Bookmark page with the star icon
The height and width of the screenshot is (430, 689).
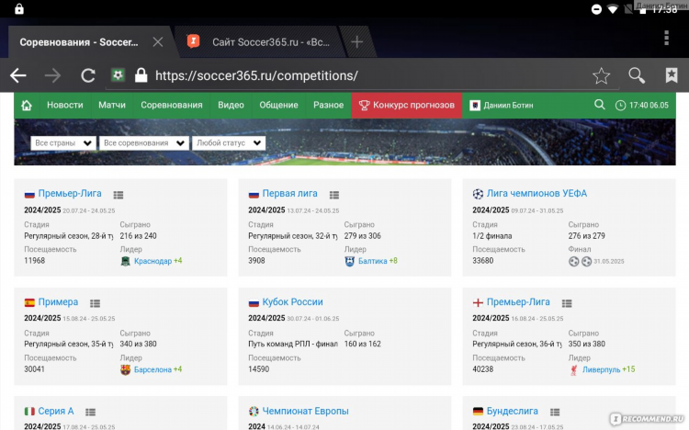coord(601,75)
